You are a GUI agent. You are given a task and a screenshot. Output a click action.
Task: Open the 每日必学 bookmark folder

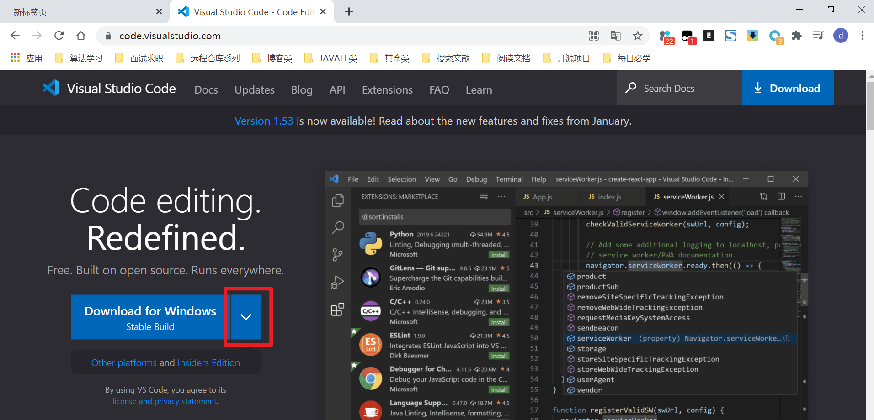click(626, 58)
